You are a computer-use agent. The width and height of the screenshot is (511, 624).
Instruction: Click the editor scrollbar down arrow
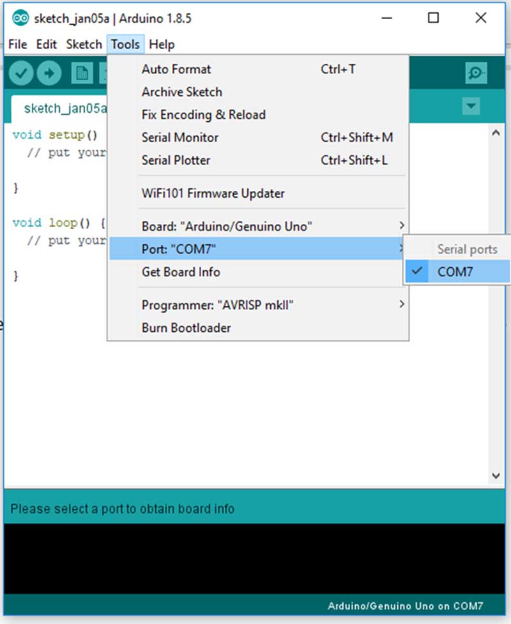click(496, 475)
